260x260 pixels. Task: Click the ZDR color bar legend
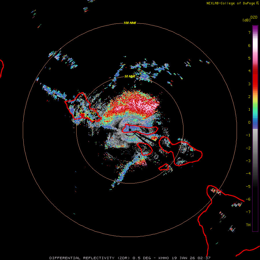point(255,128)
